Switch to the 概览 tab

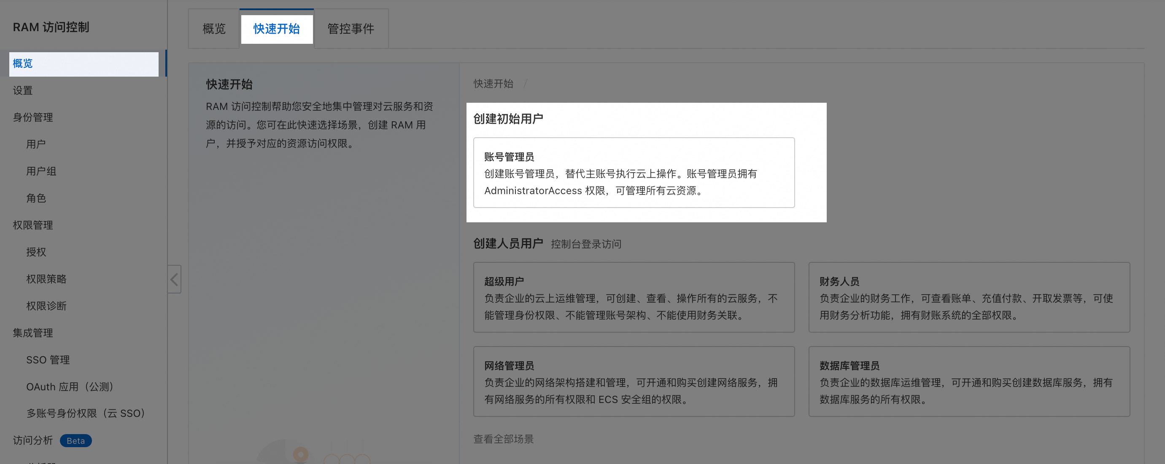point(214,29)
